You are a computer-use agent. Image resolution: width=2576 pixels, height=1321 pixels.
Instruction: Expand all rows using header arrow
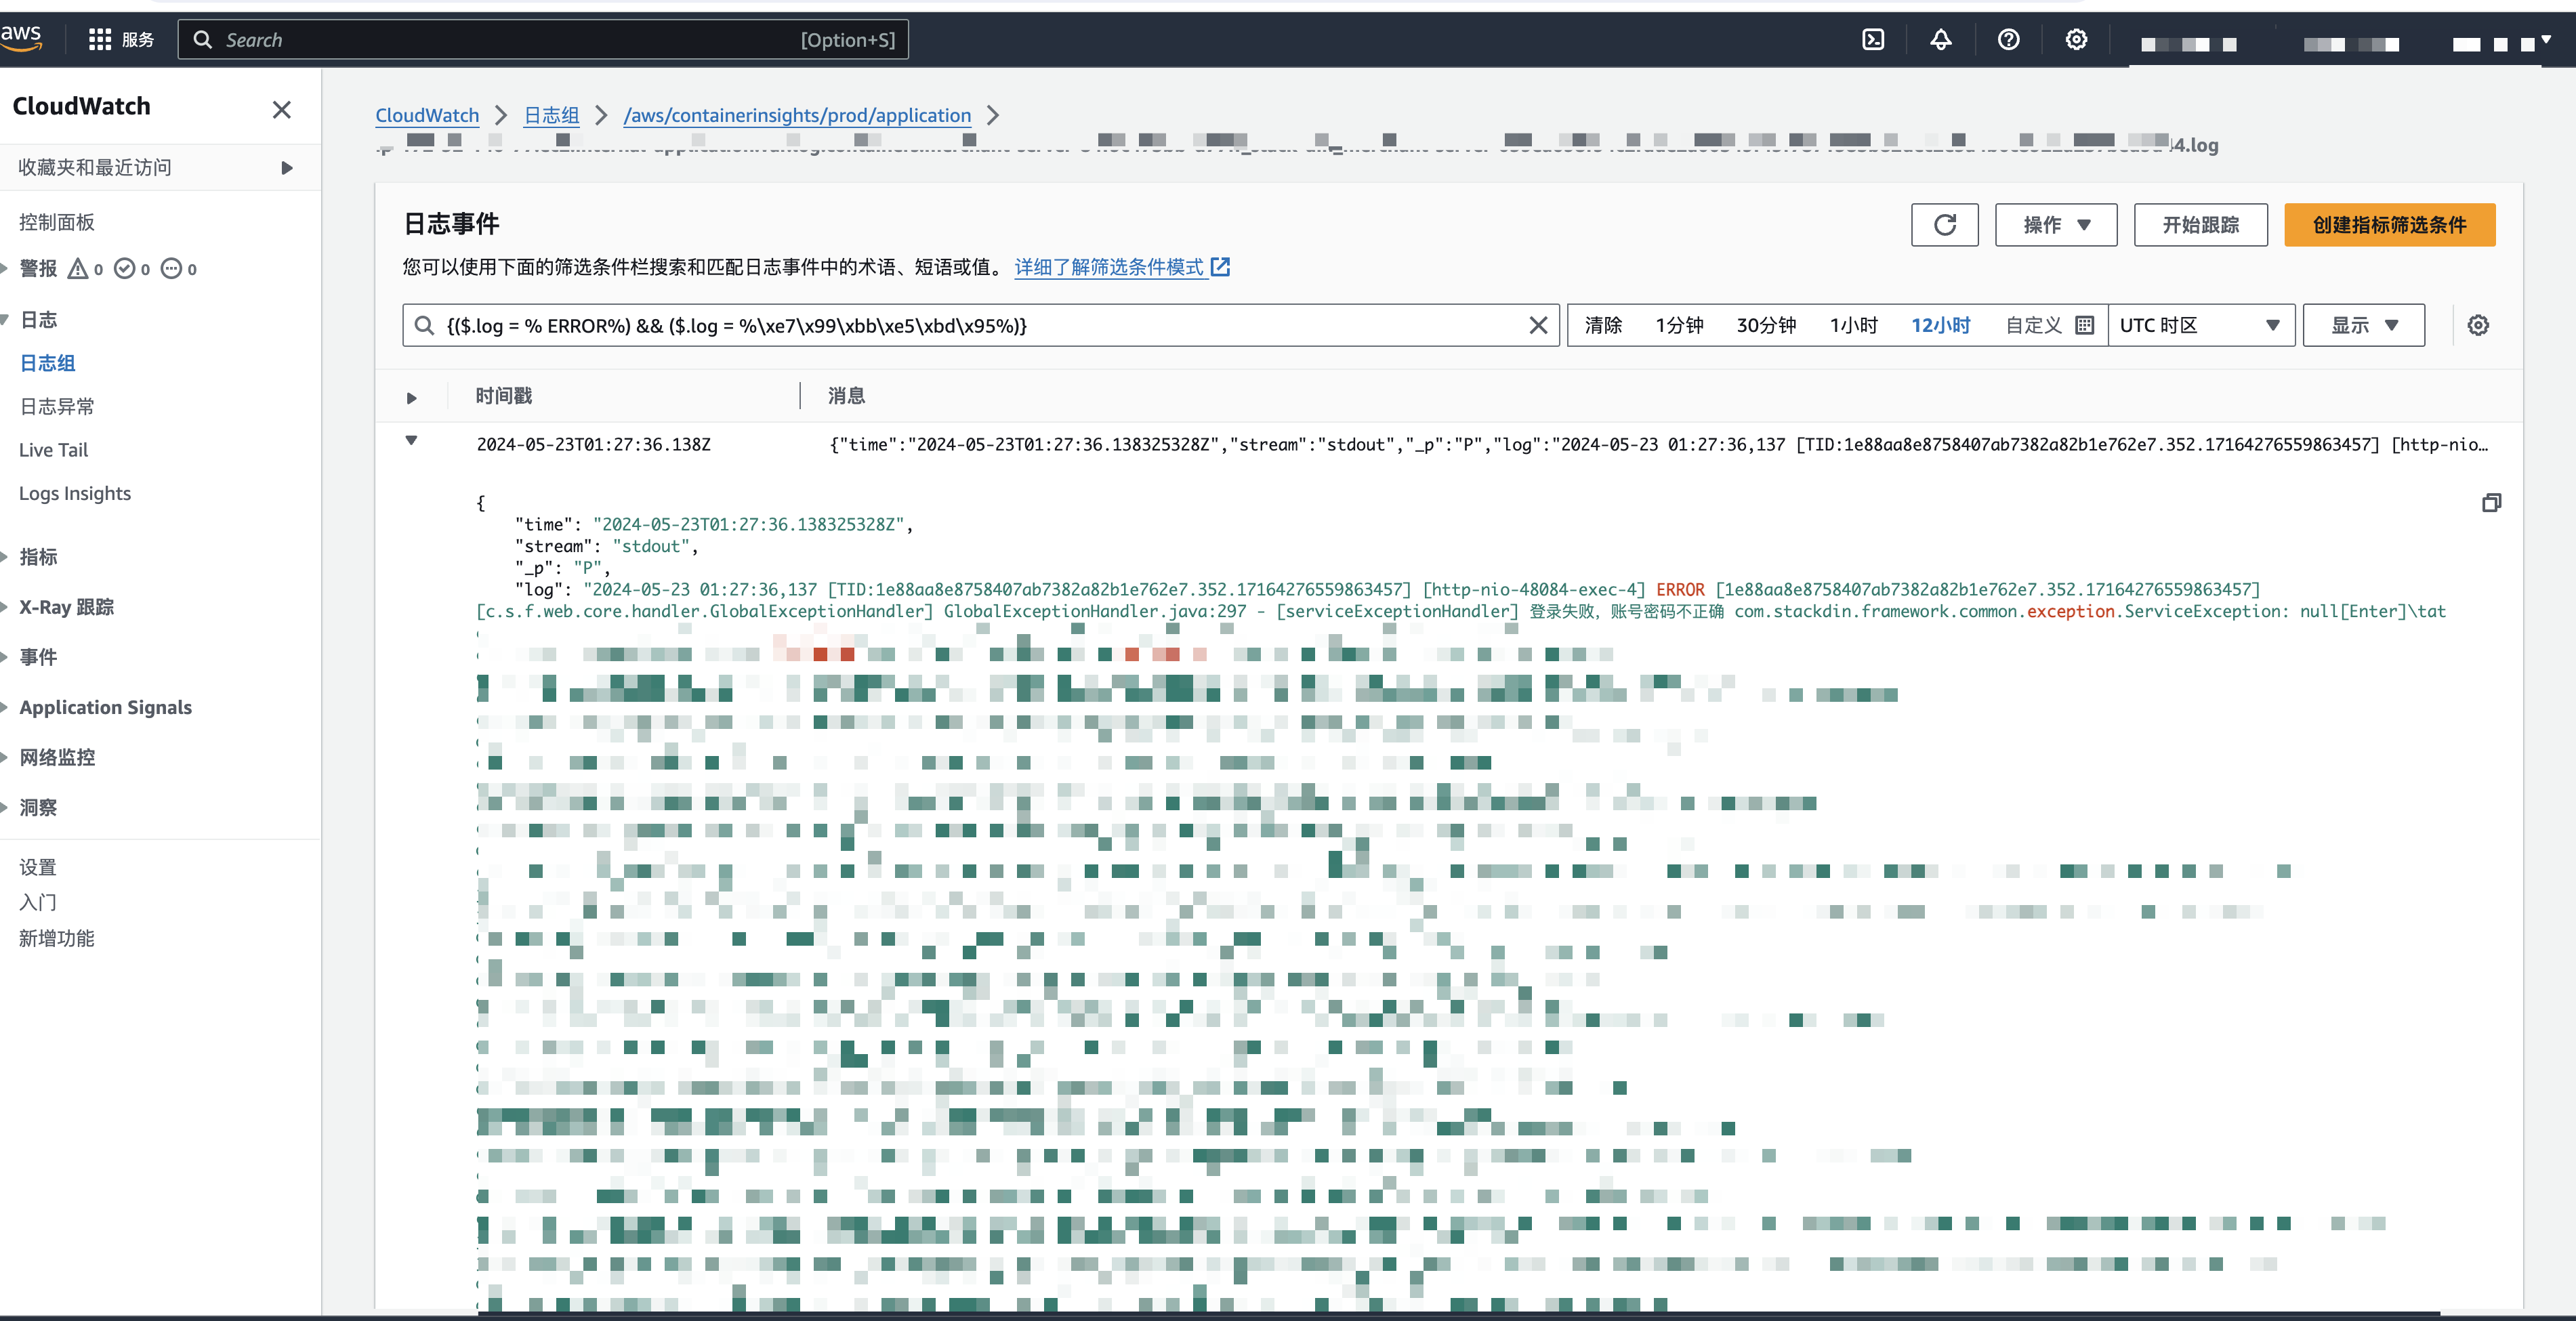pyautogui.click(x=411, y=398)
